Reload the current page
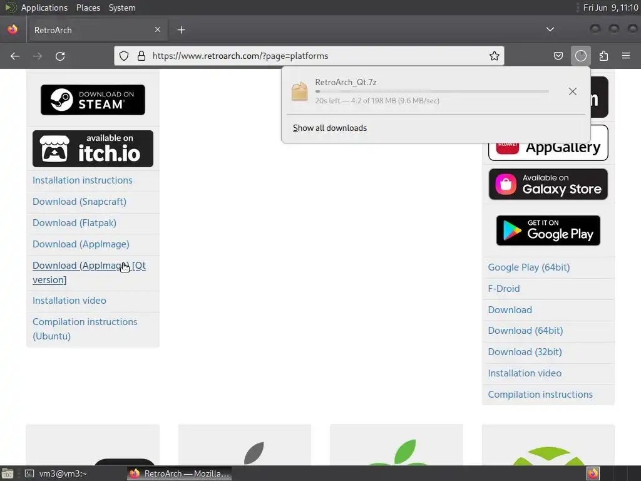This screenshot has height=481, width=641. click(60, 56)
